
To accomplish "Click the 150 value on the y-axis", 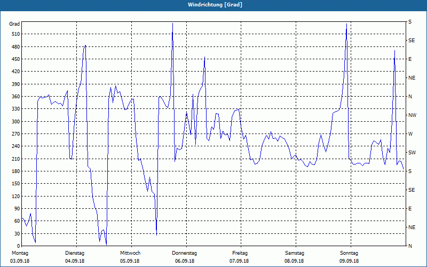I will [16, 184].
